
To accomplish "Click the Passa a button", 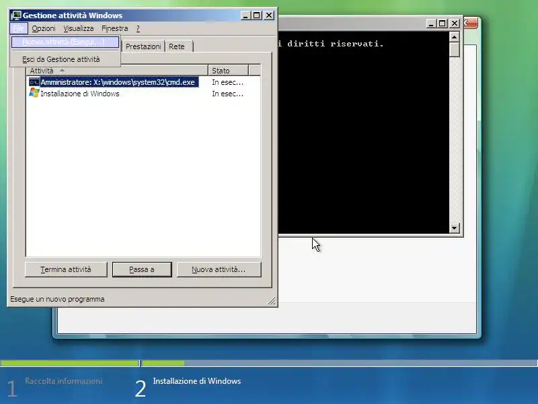I will tap(142, 270).
